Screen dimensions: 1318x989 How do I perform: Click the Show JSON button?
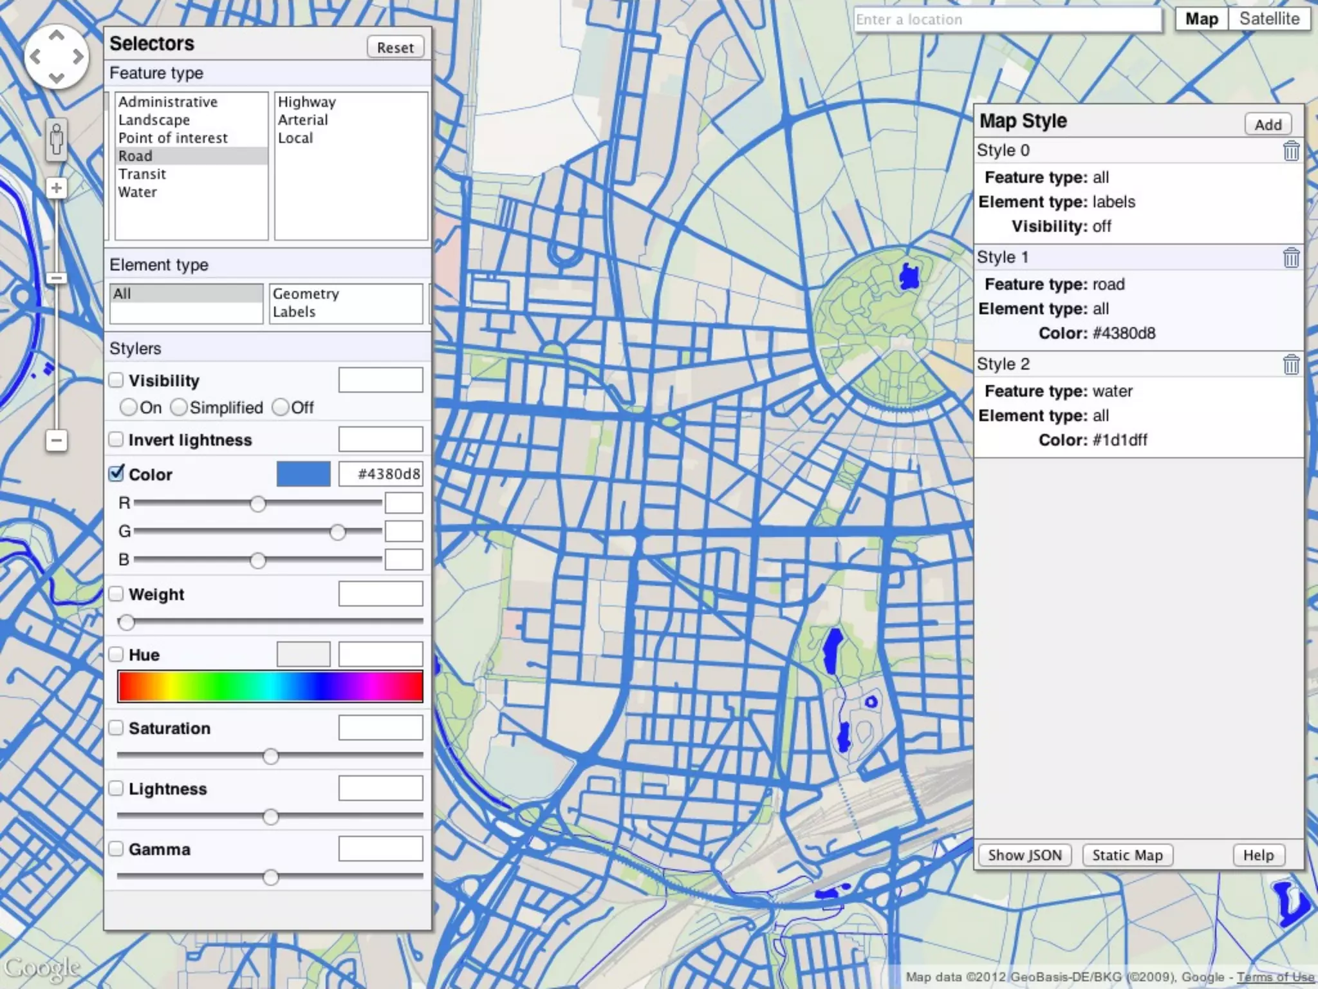[1025, 855]
